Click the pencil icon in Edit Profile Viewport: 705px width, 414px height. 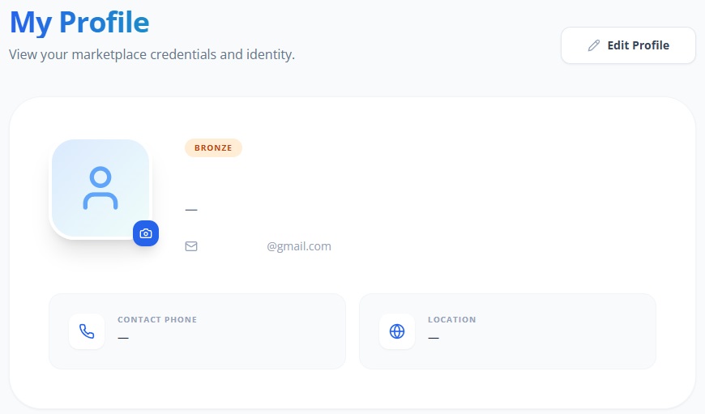point(594,45)
